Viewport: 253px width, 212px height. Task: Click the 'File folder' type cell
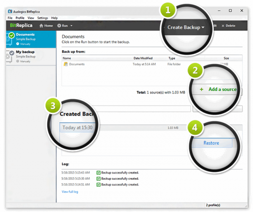(x=174, y=64)
